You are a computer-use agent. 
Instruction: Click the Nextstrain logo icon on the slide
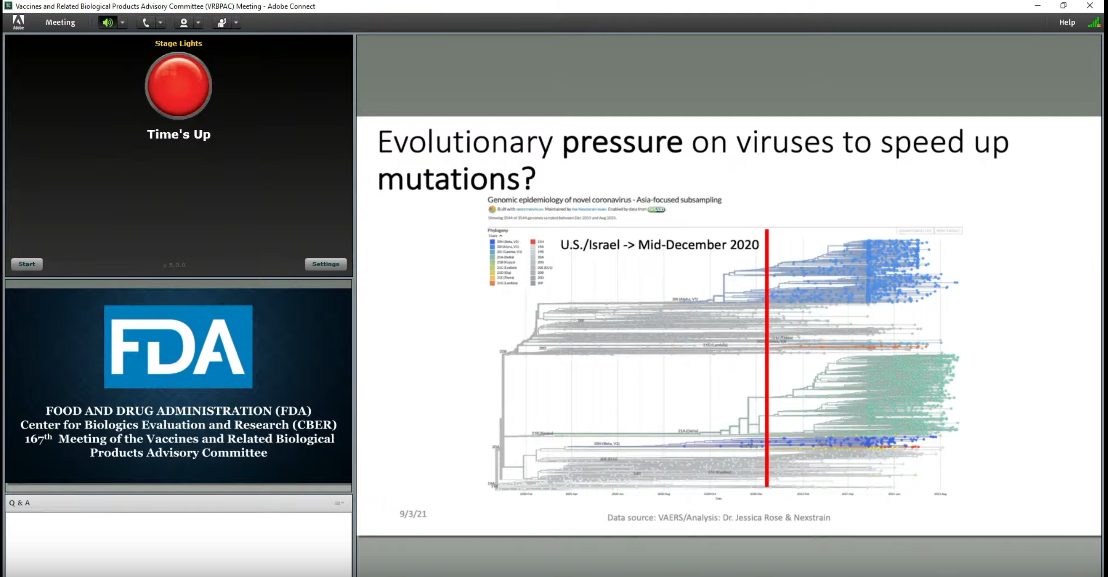pyautogui.click(x=492, y=209)
